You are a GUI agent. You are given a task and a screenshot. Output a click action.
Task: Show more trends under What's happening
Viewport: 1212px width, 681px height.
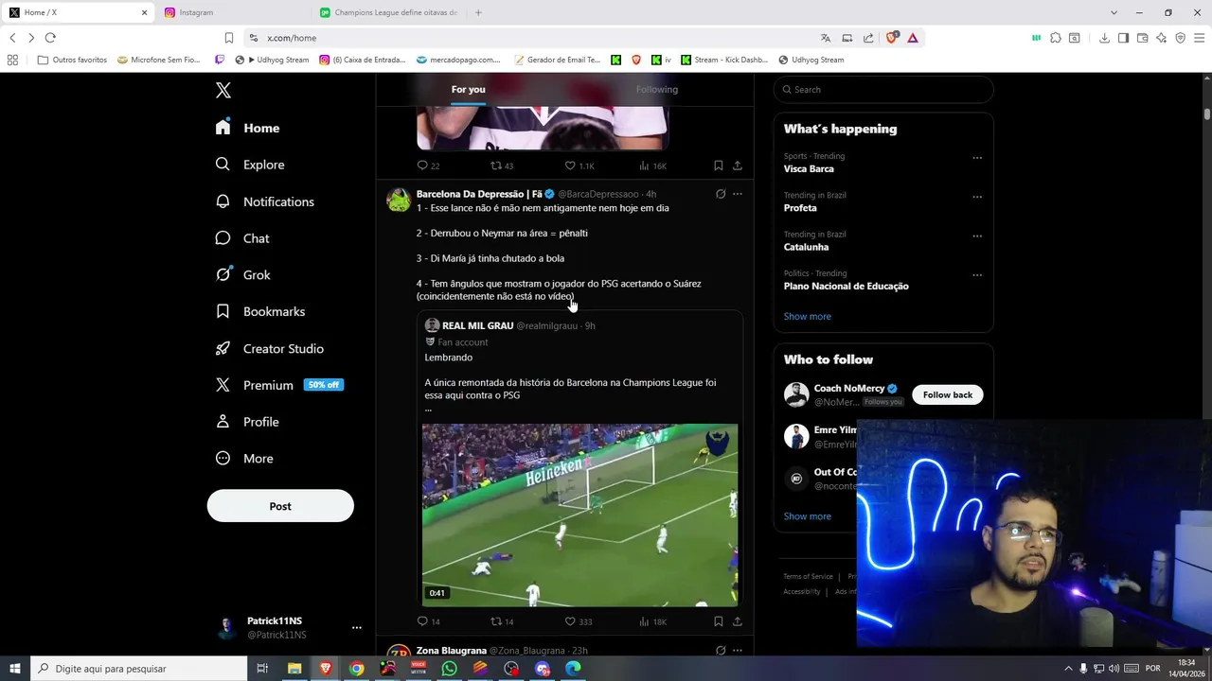pyautogui.click(x=808, y=316)
